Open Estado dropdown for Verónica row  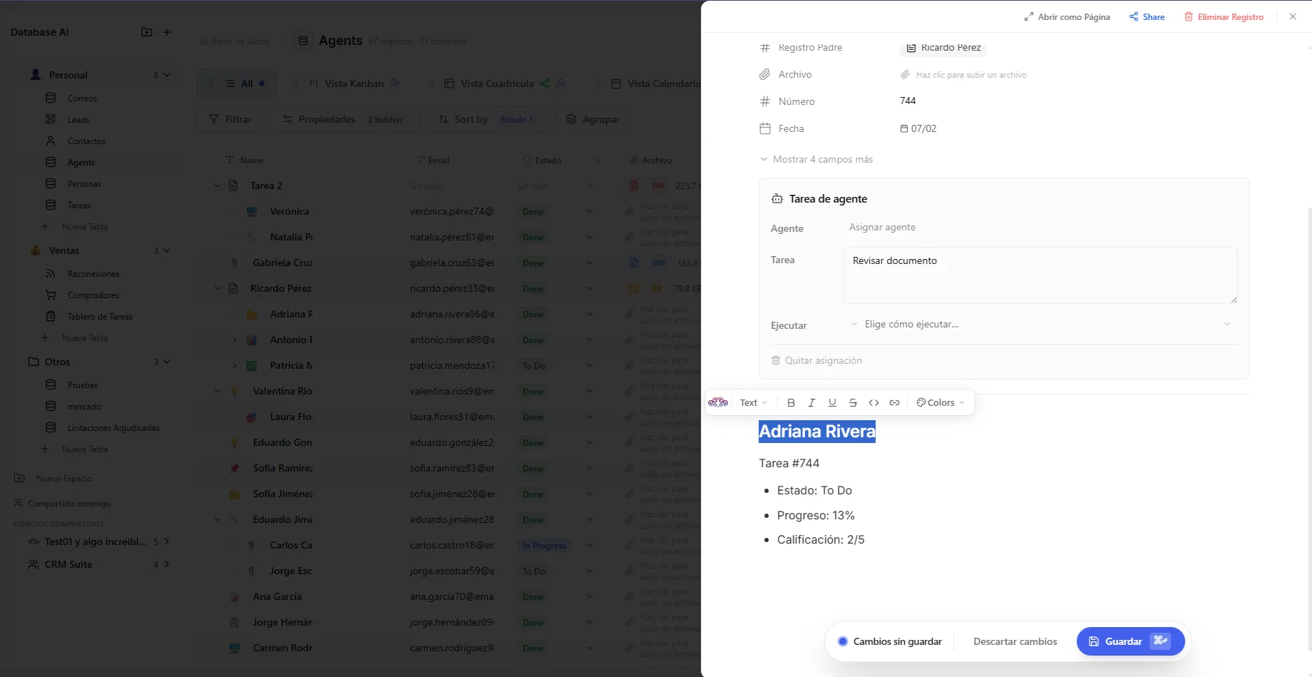(x=589, y=211)
